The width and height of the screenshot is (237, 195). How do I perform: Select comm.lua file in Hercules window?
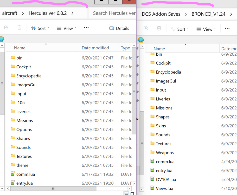tap(25, 174)
